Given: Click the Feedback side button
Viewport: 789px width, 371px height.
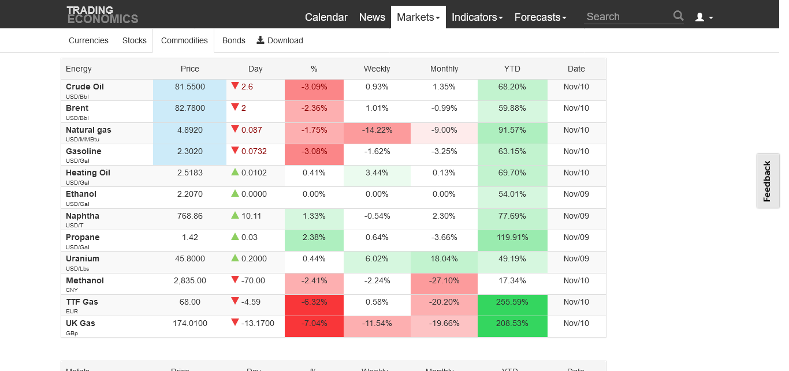Looking at the screenshot, I should (x=768, y=181).
